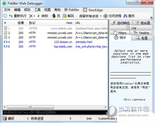Click the /minisite.html URL cell
This screenshot has height=123, width=155.
[x=84, y=42]
